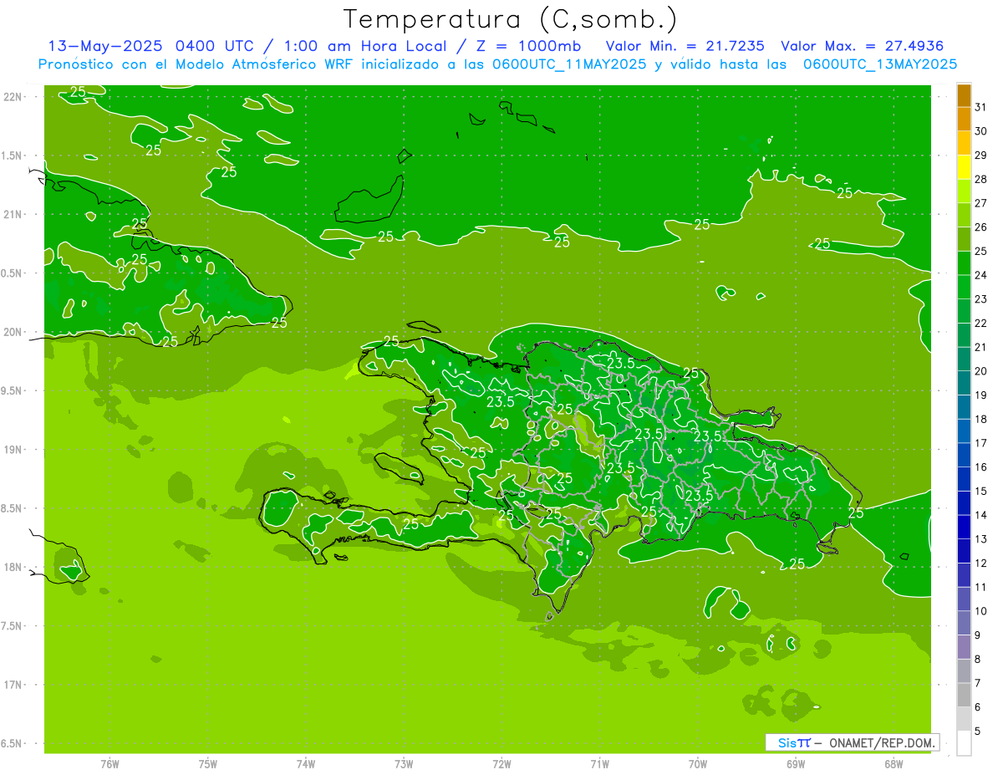Click the 1.5N latitude label
Viewport: 1003px width, 775px height.
[x=13, y=156]
